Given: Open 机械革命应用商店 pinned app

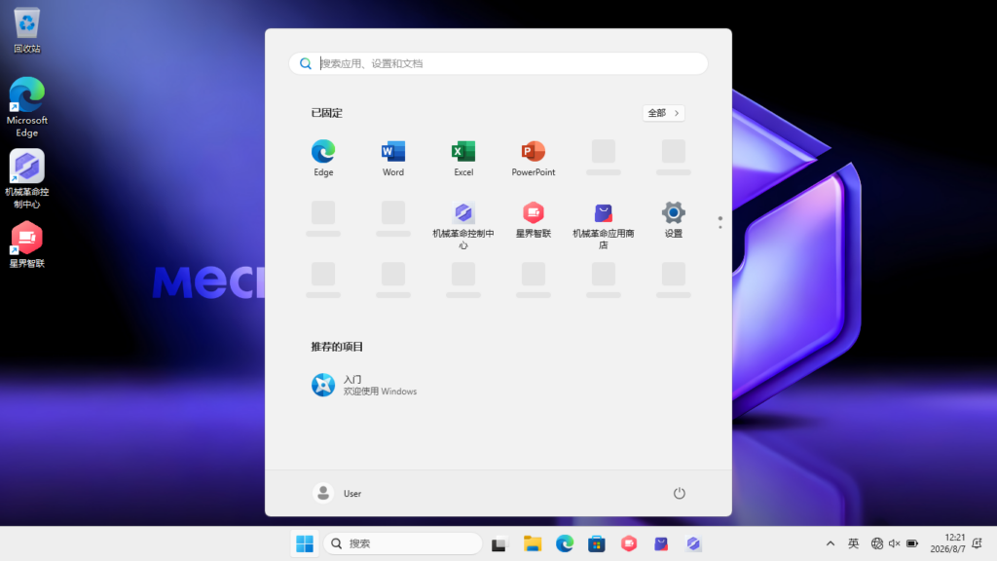Looking at the screenshot, I should pyautogui.click(x=603, y=225).
